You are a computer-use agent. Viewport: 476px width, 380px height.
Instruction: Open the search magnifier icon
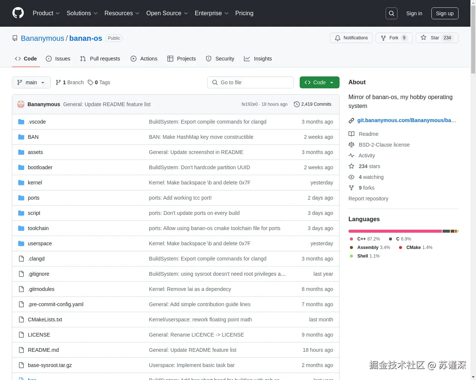pos(391,13)
